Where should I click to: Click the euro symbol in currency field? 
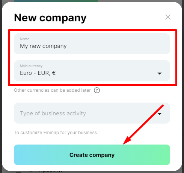pos(54,73)
